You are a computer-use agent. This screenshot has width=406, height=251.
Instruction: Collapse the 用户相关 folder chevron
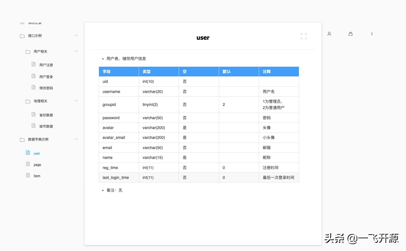pyautogui.click(x=76, y=51)
